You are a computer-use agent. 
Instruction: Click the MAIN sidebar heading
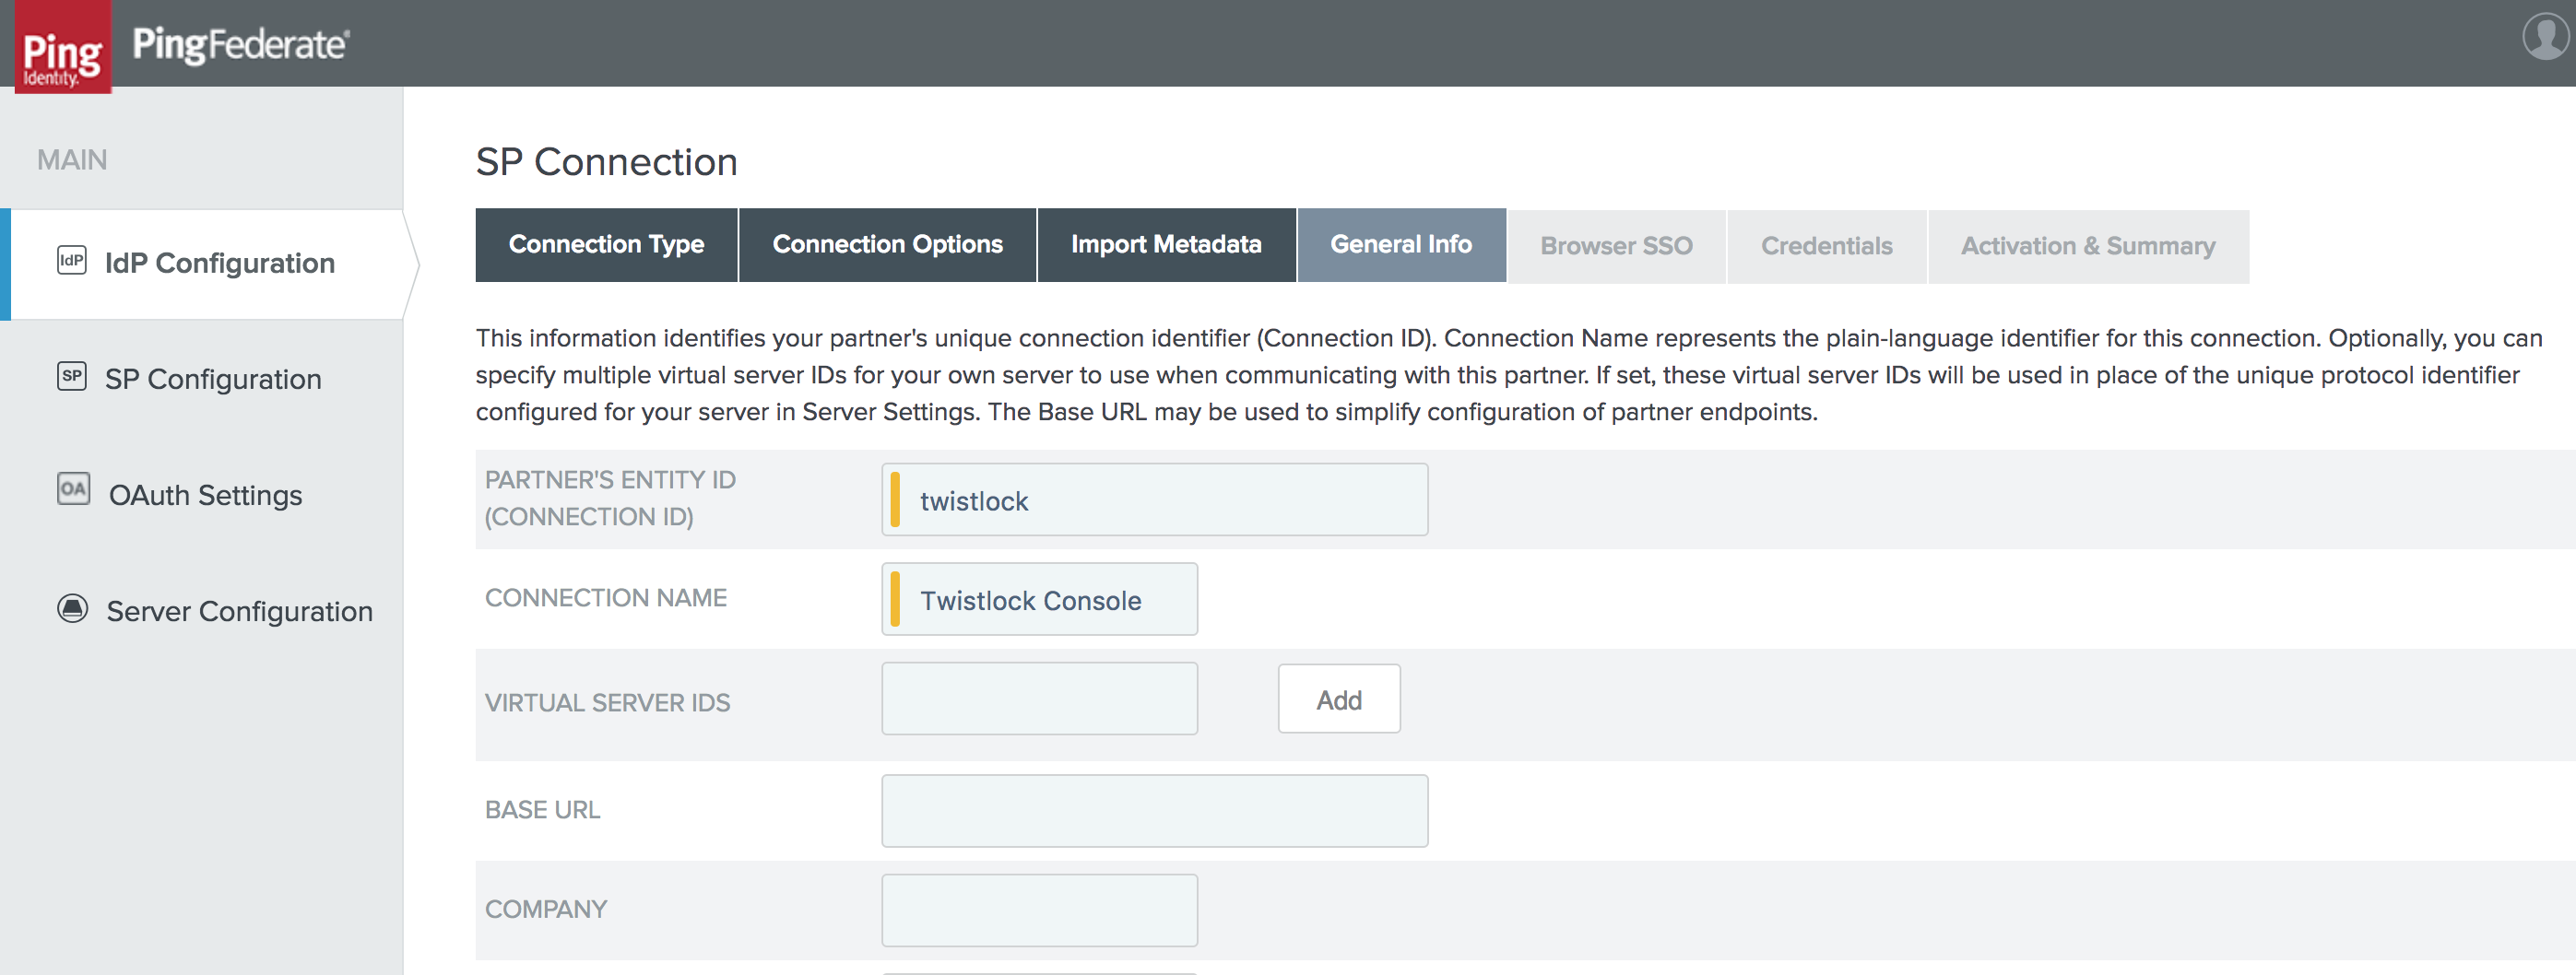tap(72, 160)
